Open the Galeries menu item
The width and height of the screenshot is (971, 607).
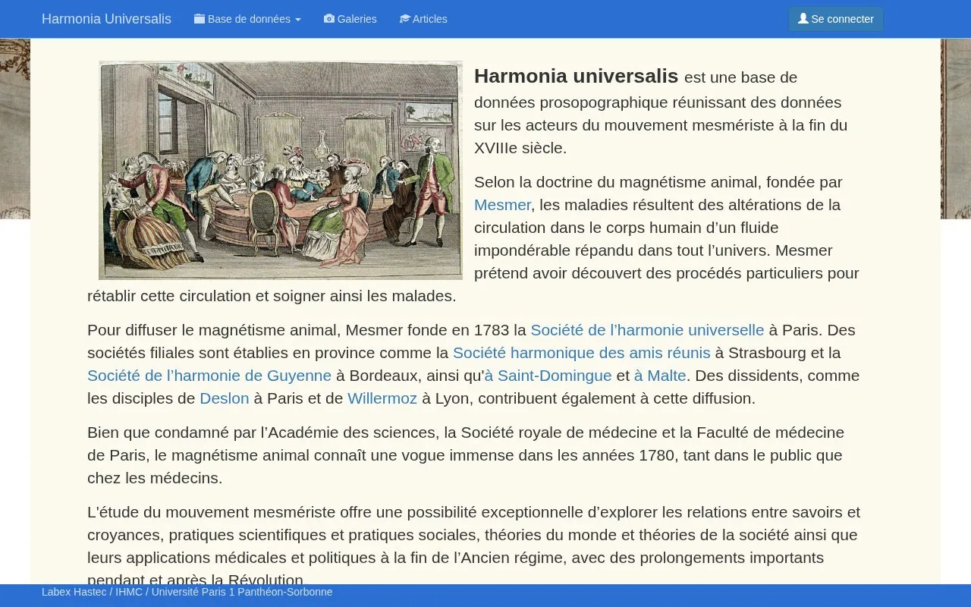(350, 19)
